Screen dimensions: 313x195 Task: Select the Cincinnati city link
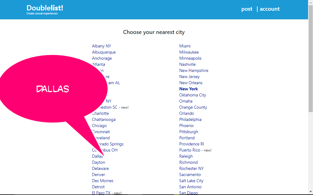tap(101, 132)
